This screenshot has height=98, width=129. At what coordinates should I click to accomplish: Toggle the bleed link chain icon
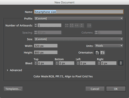tap(121, 63)
